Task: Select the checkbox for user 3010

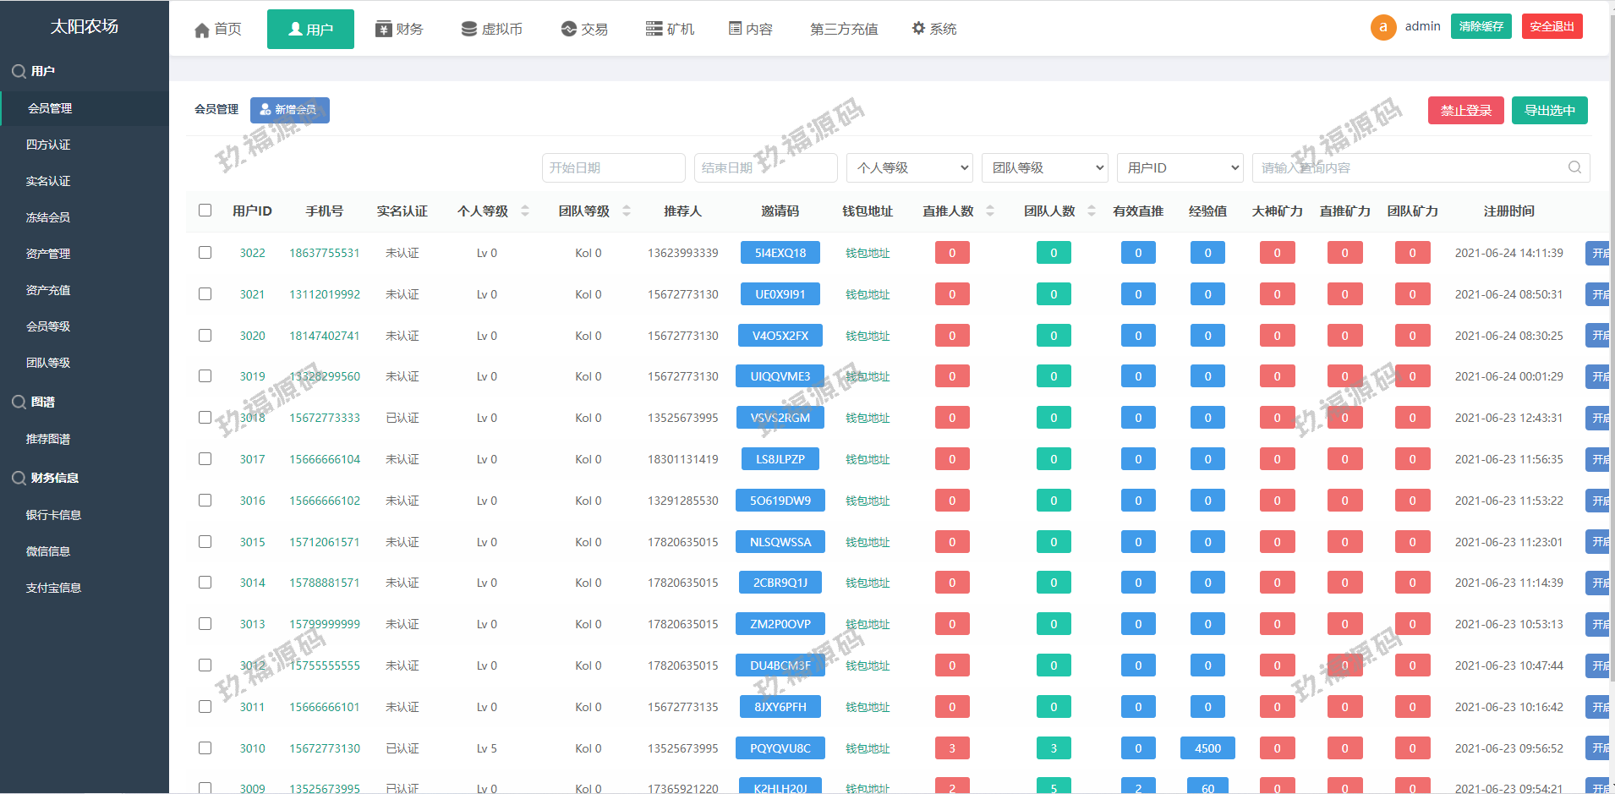Action: [x=205, y=748]
